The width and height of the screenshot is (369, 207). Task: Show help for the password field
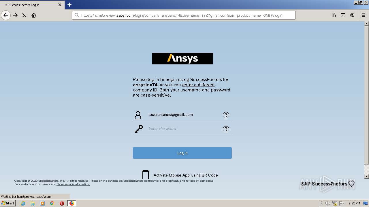click(226, 129)
